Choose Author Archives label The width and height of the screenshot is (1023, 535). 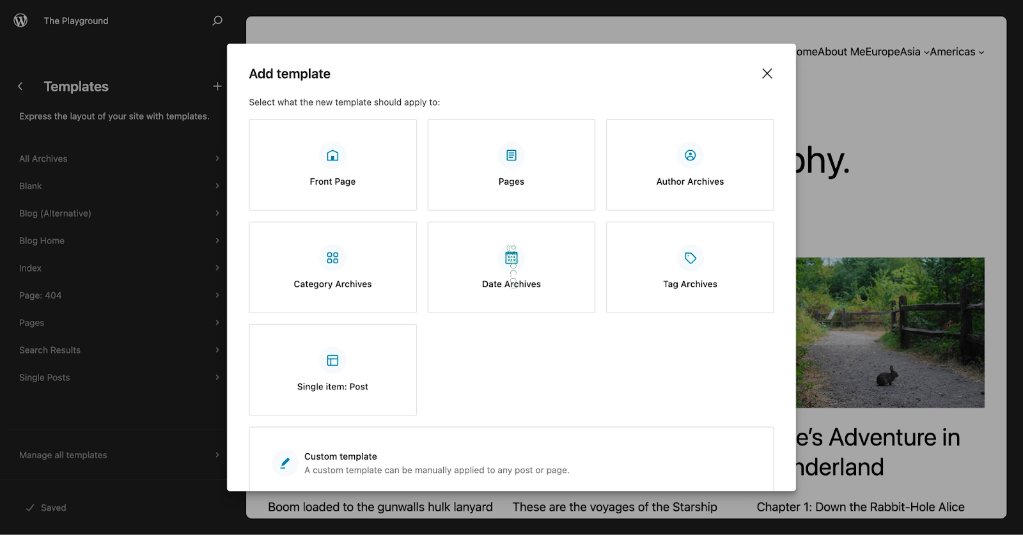click(691, 182)
